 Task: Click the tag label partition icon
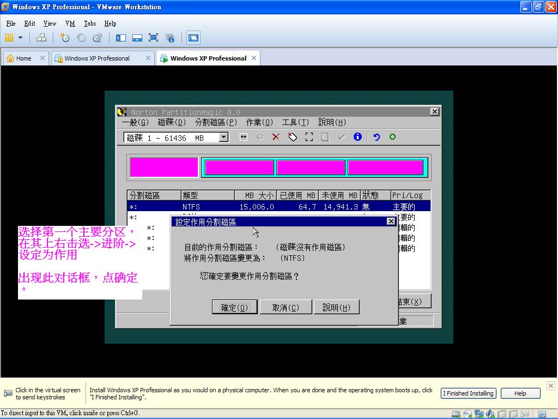293,137
